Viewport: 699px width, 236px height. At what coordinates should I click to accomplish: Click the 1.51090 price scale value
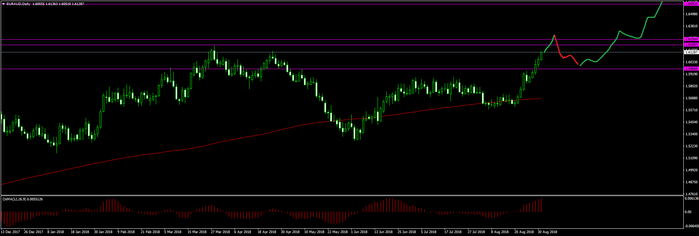click(692, 158)
